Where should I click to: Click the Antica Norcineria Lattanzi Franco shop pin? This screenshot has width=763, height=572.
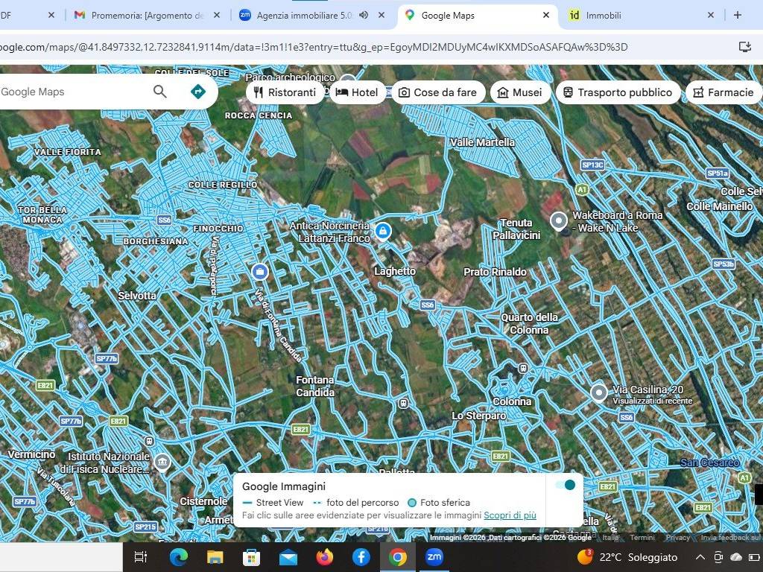coord(383,231)
